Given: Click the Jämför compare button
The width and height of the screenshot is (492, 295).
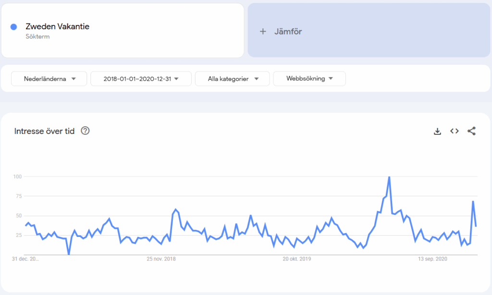Looking at the screenshot, I should pyautogui.click(x=369, y=30).
